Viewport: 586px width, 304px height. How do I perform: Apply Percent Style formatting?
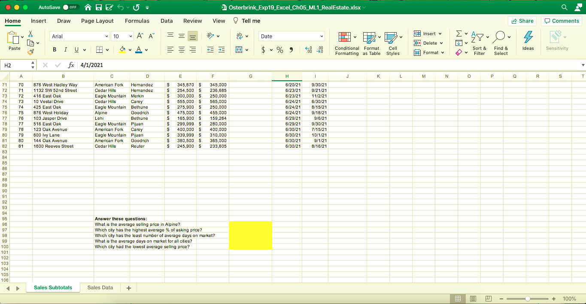279,50
